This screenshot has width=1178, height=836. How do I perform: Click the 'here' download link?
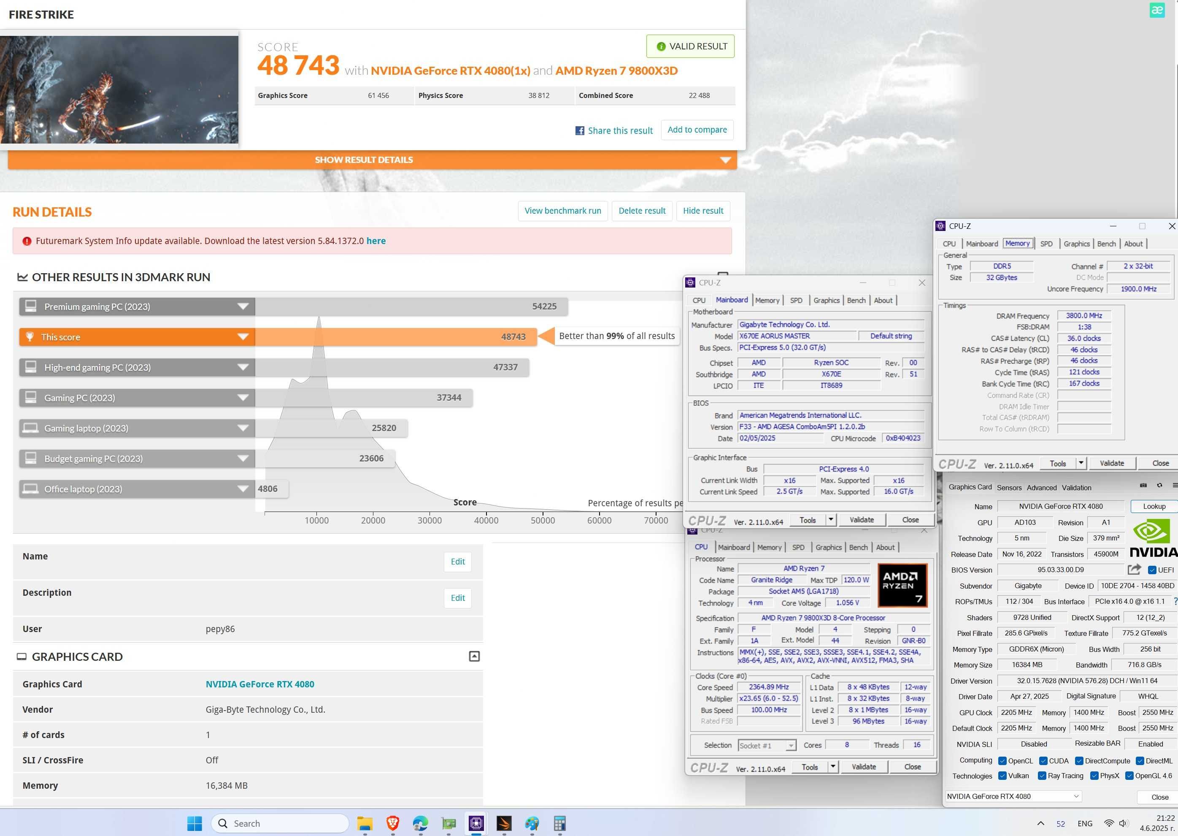tap(376, 241)
